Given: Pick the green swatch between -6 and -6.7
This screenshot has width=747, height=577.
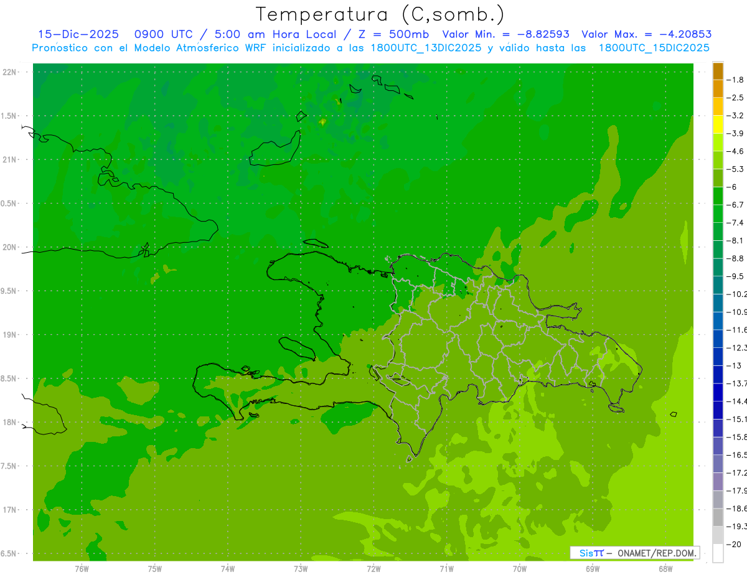Looking at the screenshot, I should [718, 196].
